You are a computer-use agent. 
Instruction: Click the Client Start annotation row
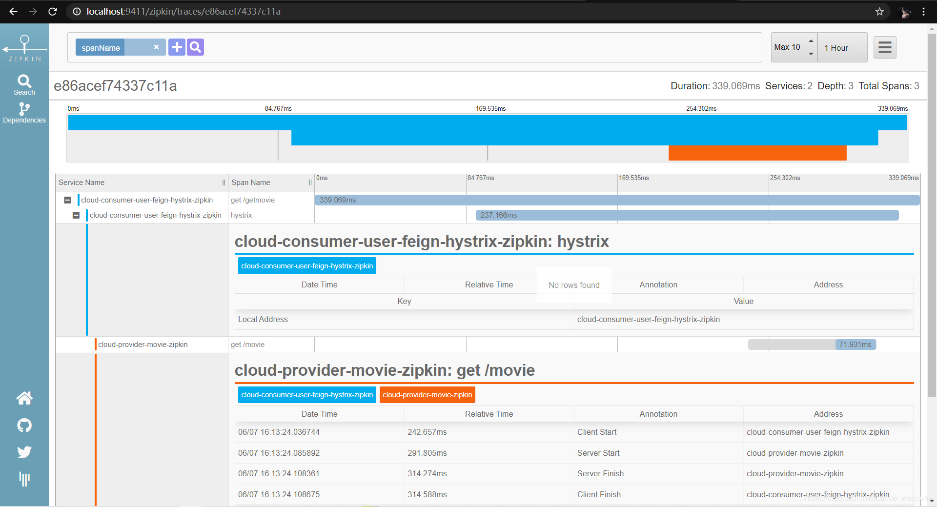tap(574, 432)
